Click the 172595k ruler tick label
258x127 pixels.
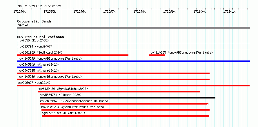coord(50,12)
